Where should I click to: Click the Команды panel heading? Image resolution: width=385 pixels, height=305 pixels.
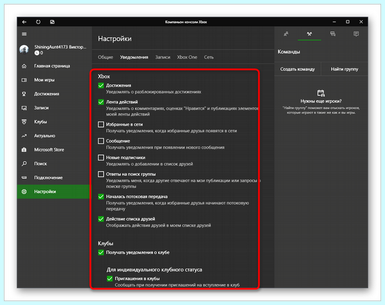click(x=289, y=52)
